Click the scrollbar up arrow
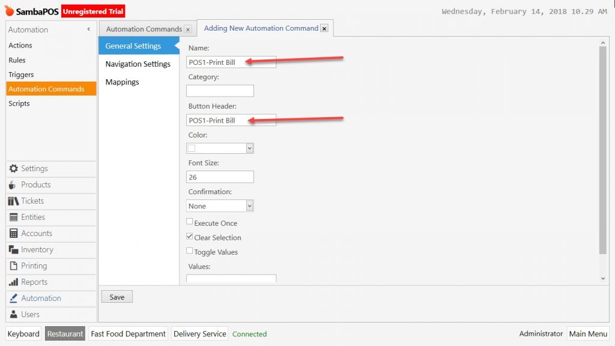This screenshot has width=615, height=346. click(603, 43)
